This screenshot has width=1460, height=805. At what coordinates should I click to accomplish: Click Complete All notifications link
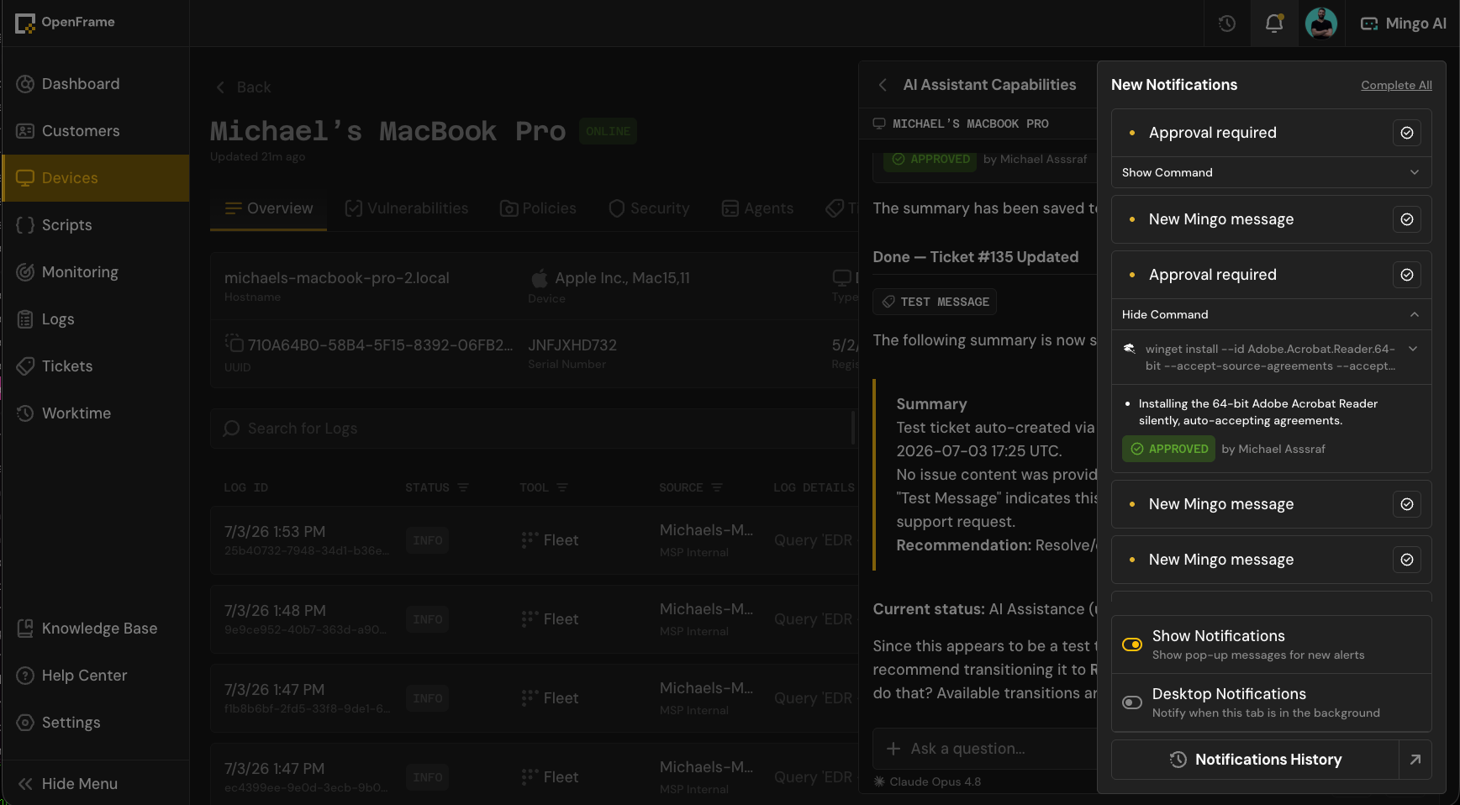click(1396, 85)
